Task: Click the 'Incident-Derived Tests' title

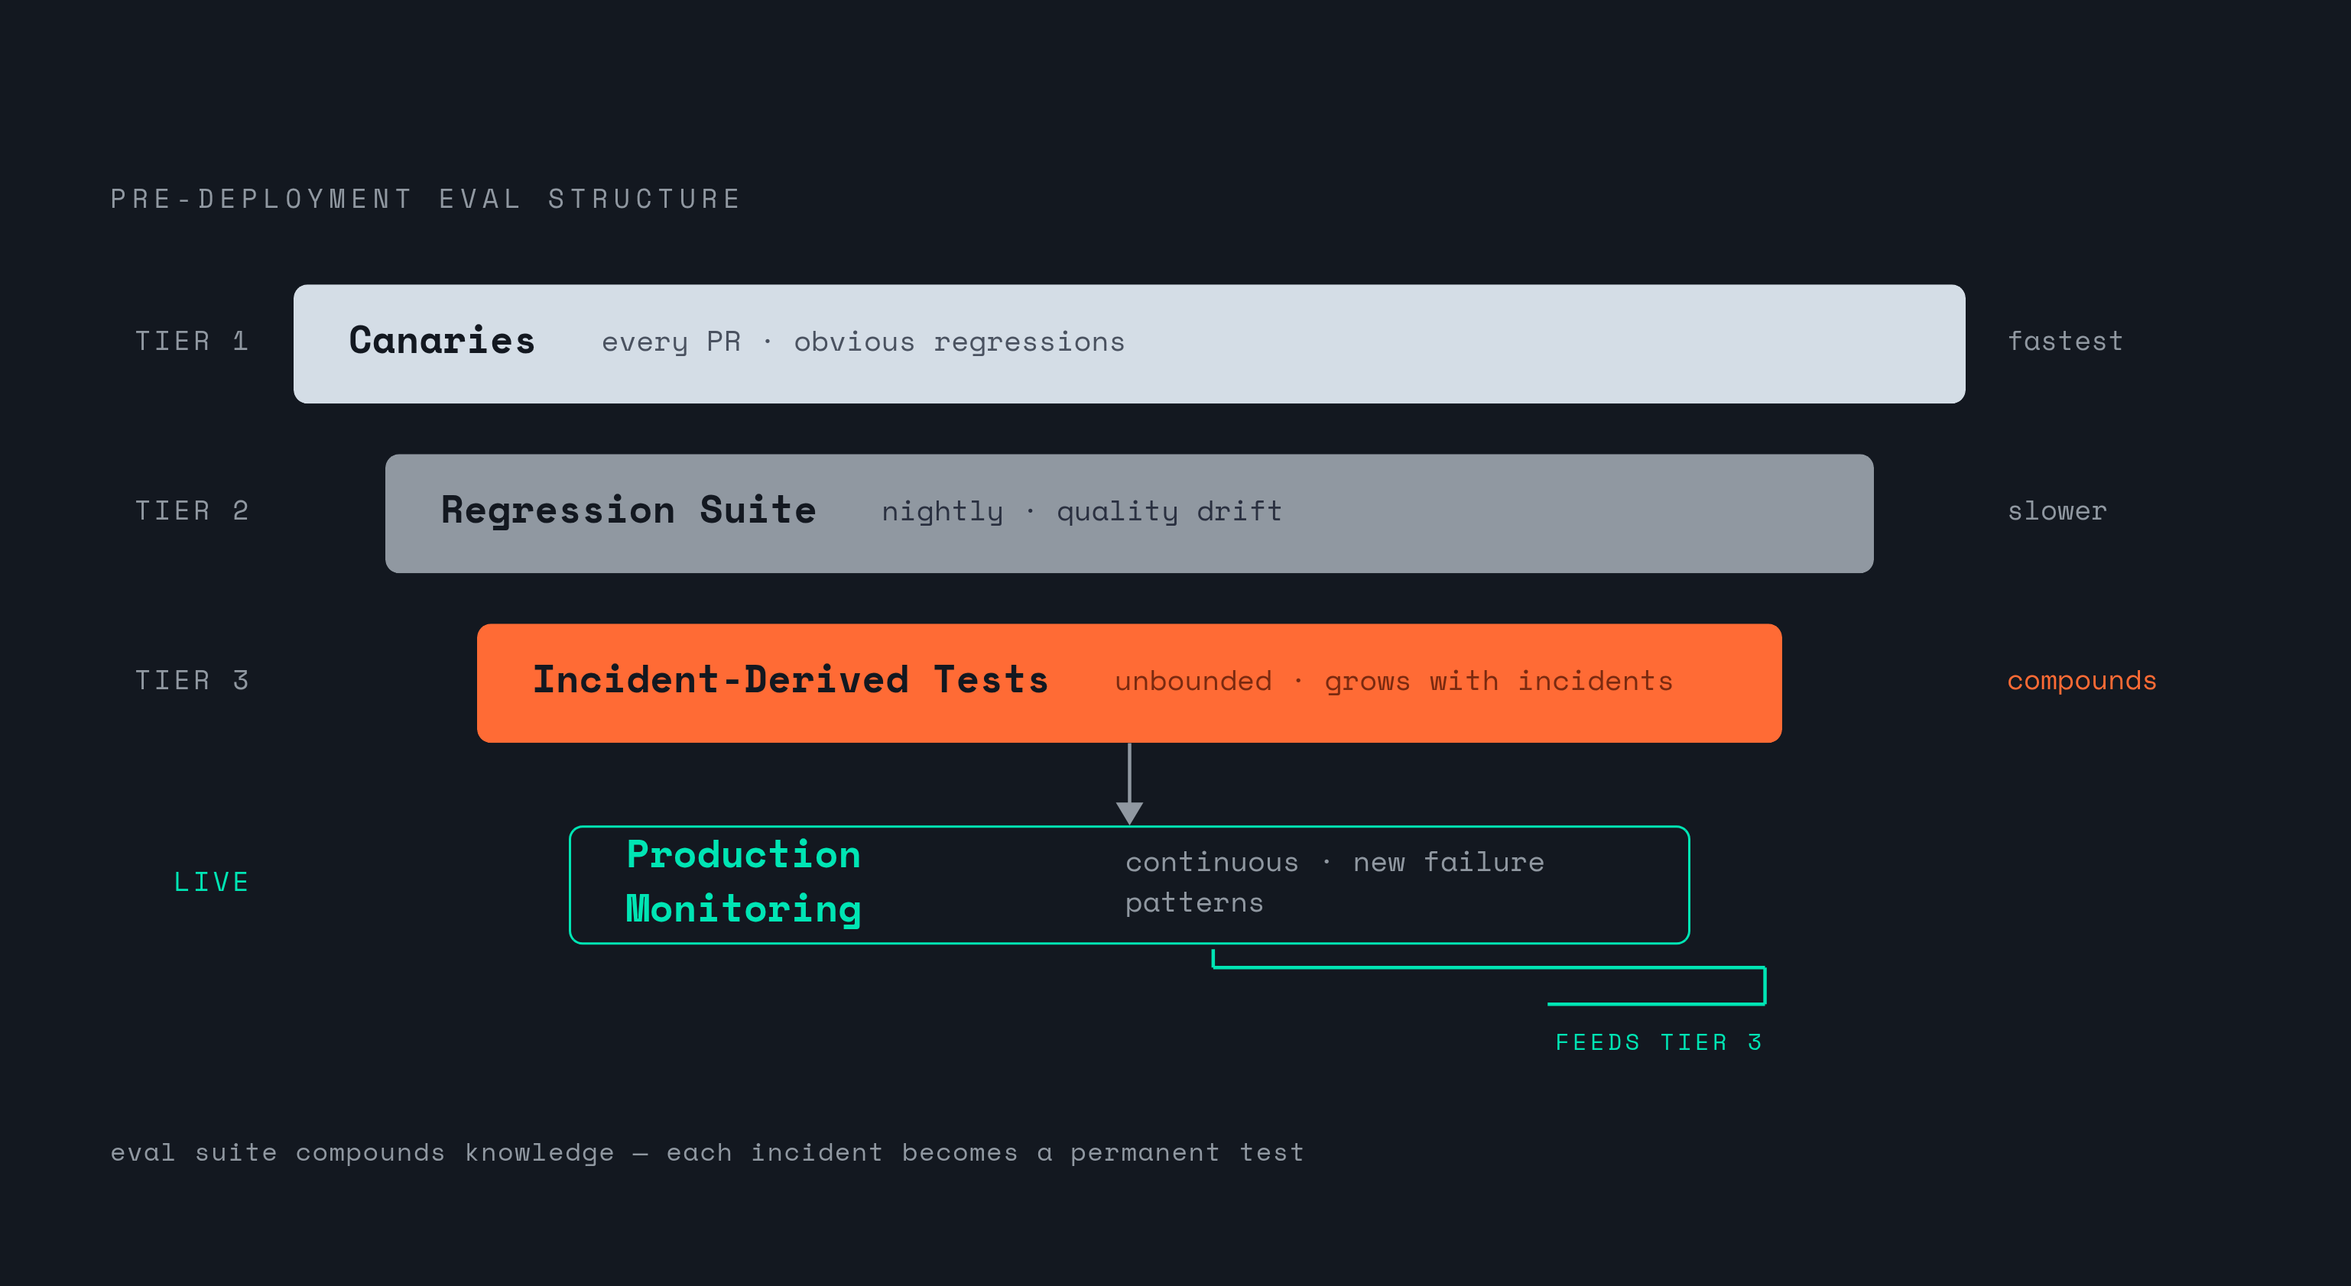Action: pos(791,680)
